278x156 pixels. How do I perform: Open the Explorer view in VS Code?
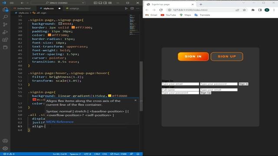click(5, 10)
